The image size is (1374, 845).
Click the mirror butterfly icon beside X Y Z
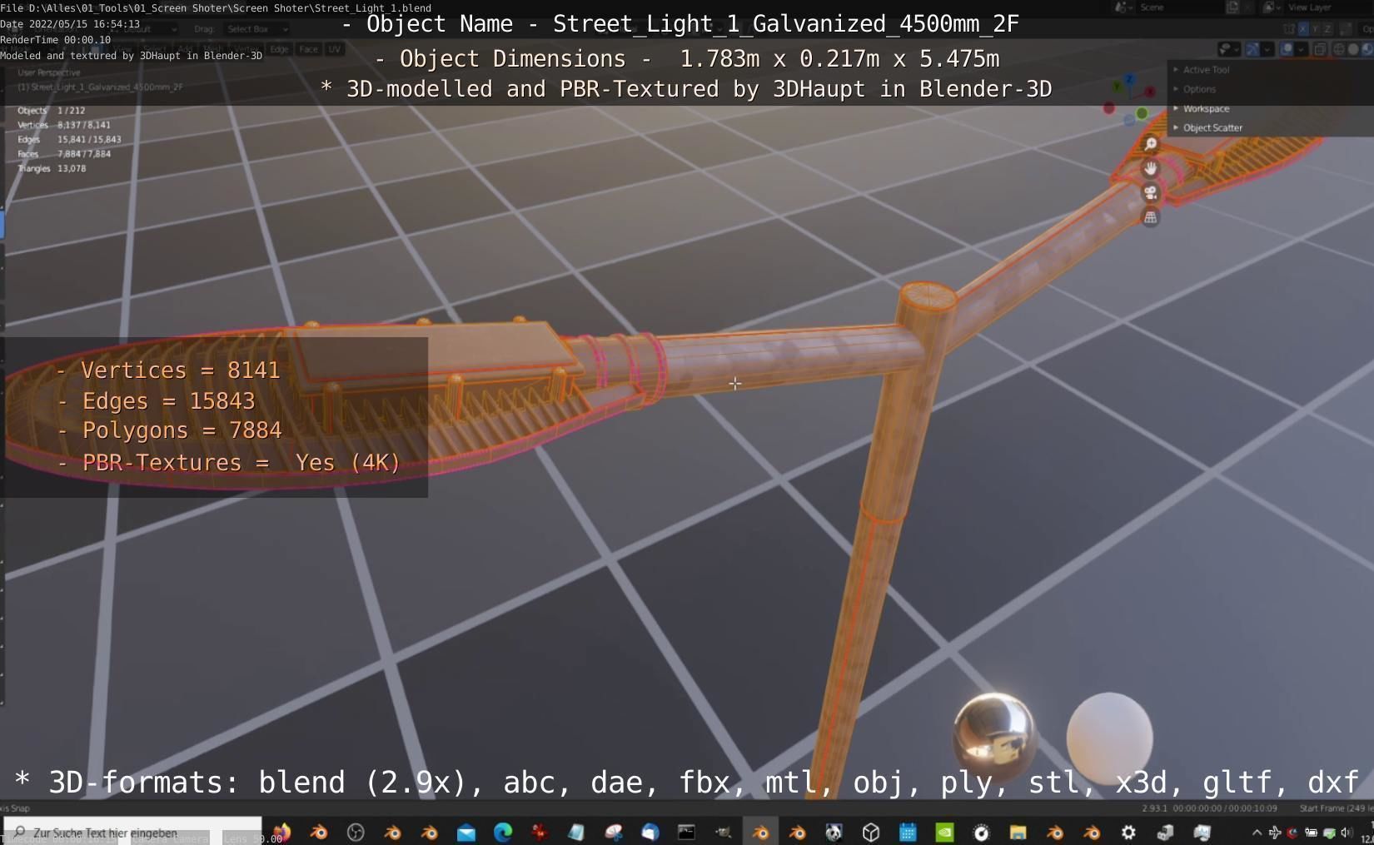tap(1289, 29)
